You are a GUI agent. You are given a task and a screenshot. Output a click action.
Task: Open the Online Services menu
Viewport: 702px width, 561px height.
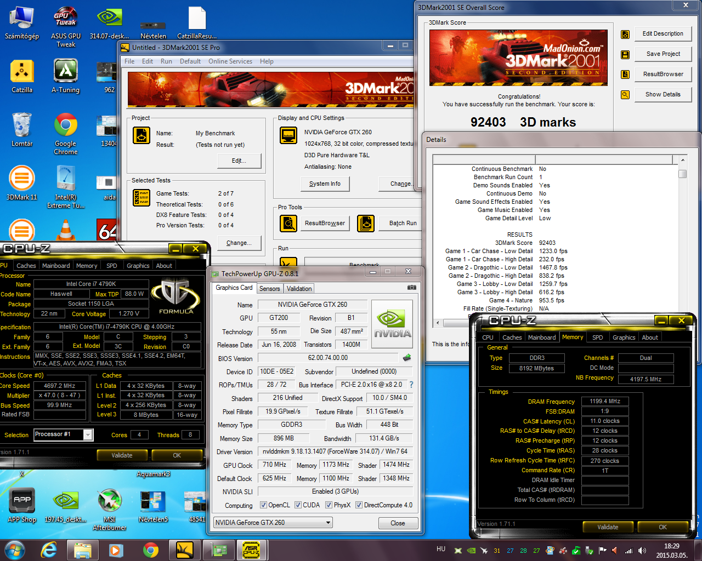[x=230, y=61]
